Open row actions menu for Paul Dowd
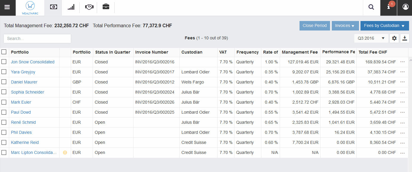Screen dimensions: 412x172 pyautogui.click(x=402, y=113)
